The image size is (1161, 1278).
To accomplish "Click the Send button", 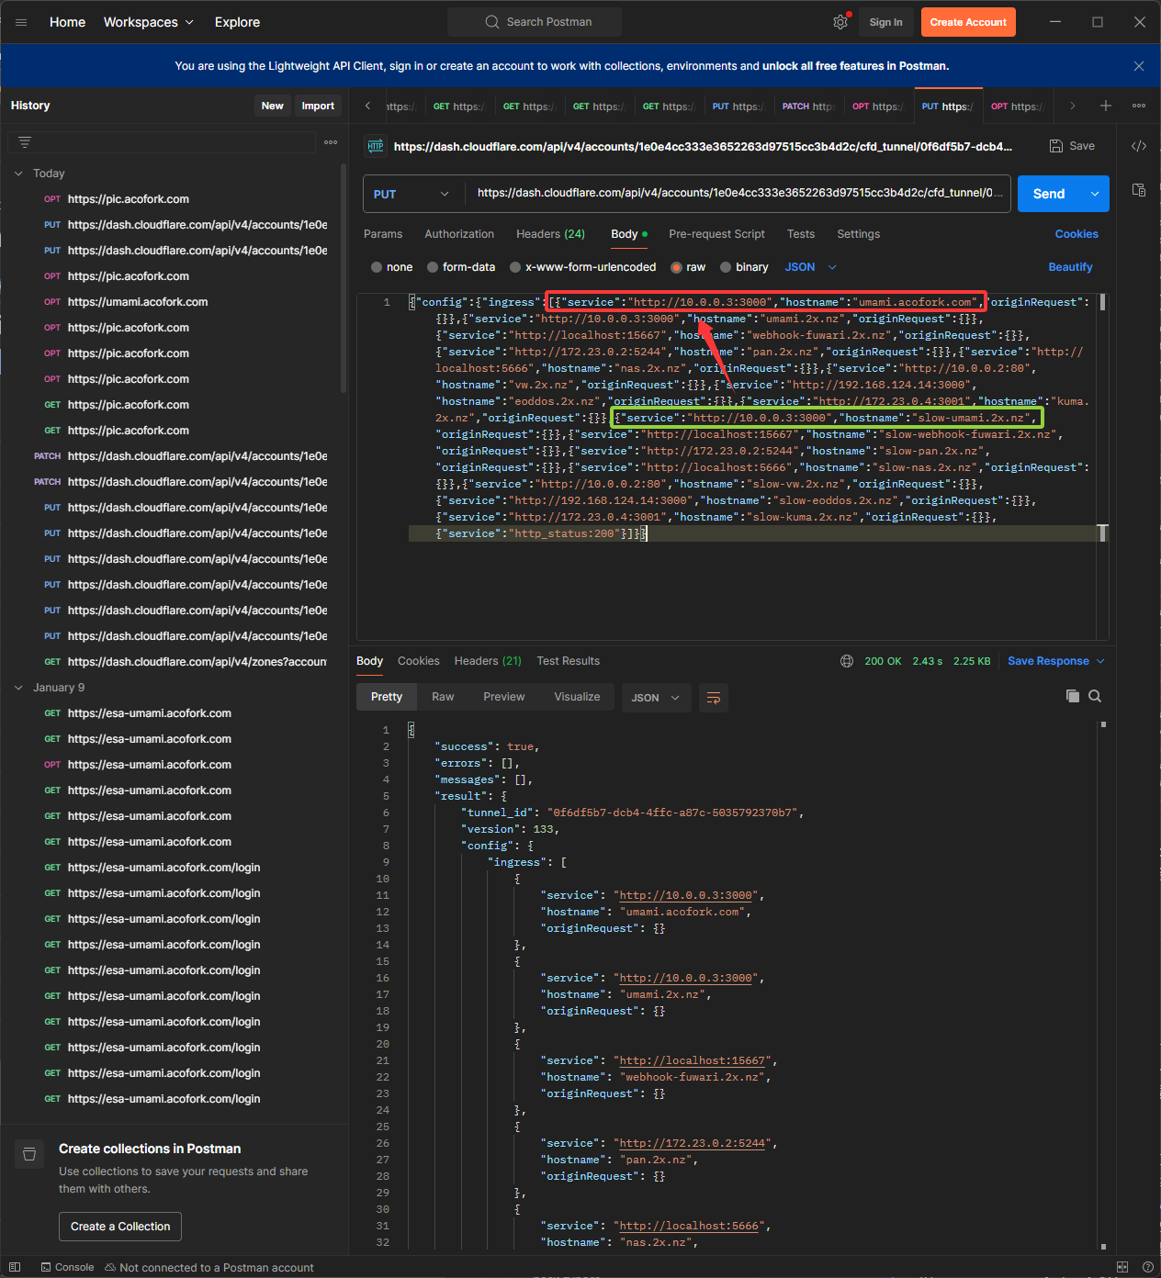I will tap(1049, 194).
